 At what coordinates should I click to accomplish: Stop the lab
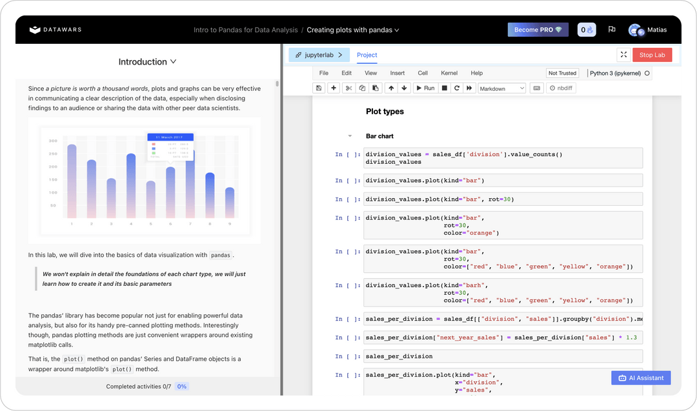652,55
